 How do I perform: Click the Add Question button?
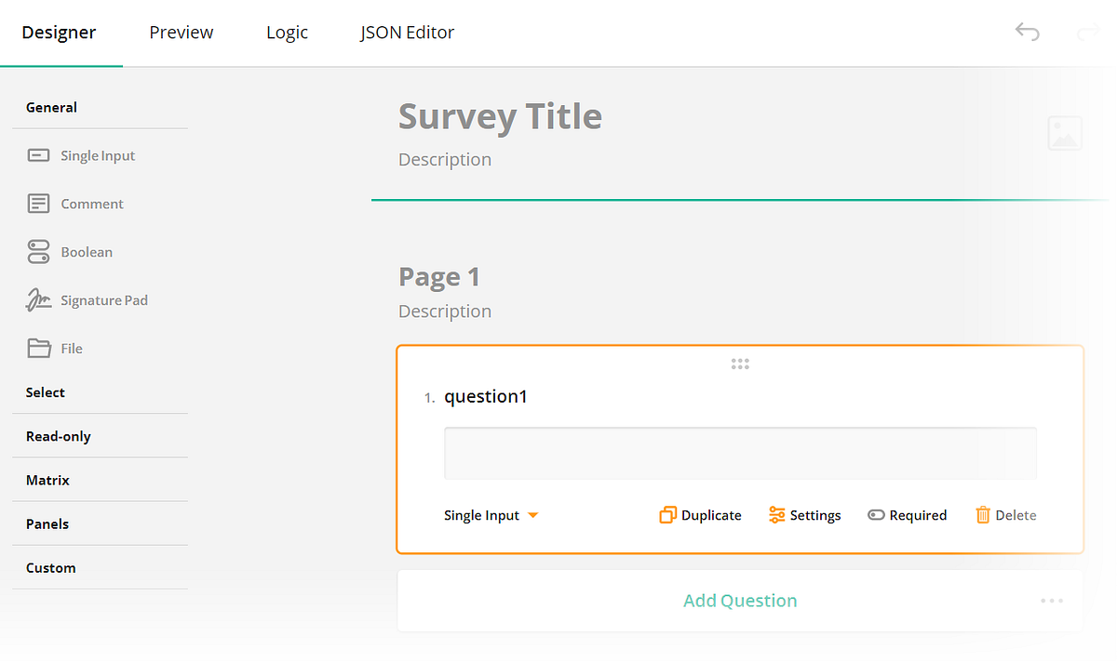tap(740, 600)
